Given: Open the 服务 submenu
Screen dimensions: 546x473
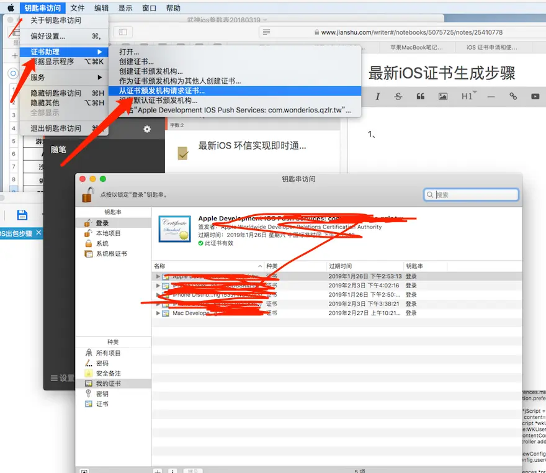Looking at the screenshot, I should click(64, 78).
